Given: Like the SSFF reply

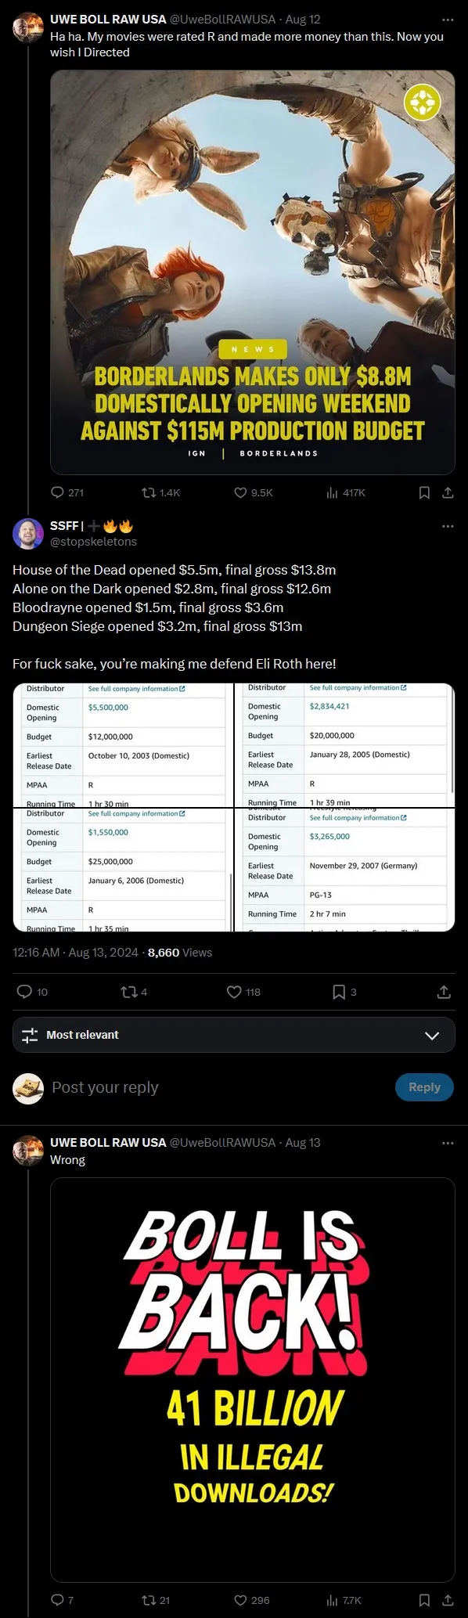Looking at the screenshot, I should [233, 991].
